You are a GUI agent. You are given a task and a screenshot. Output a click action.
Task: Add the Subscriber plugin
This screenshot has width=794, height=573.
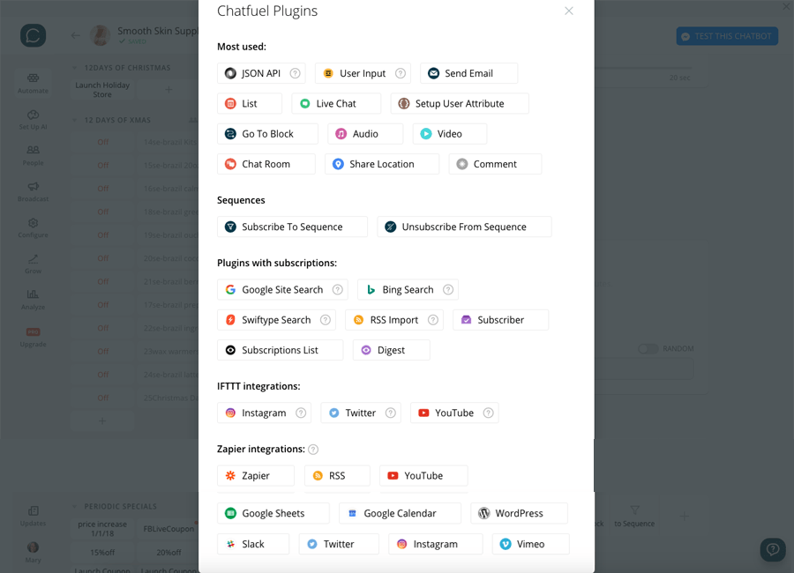point(500,320)
